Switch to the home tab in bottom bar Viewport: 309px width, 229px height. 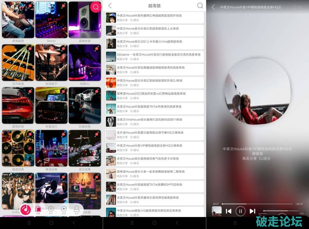(x=38, y=209)
